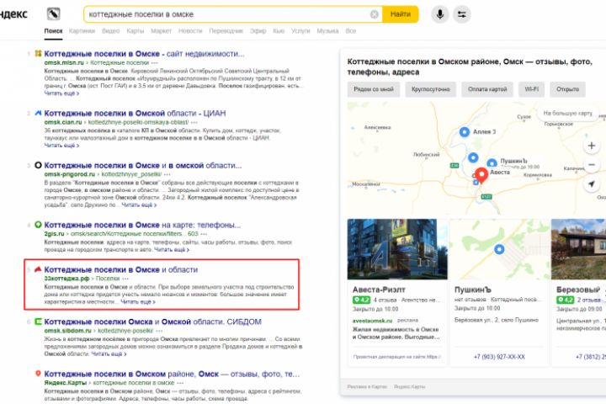This screenshot has height=404, width=606.
Task: Click the omsk-prigorod circle favicon
Action: coord(38,165)
